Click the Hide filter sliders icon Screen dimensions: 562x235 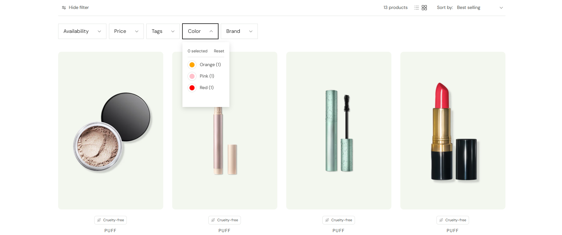click(64, 8)
